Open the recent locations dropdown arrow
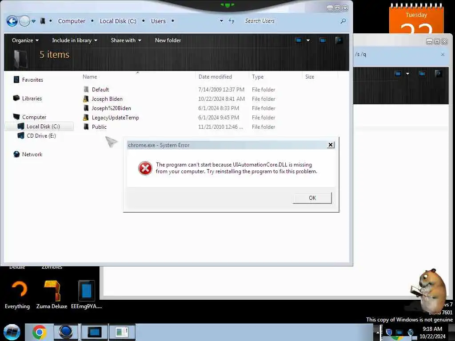The width and height of the screenshot is (455, 341). [34, 21]
